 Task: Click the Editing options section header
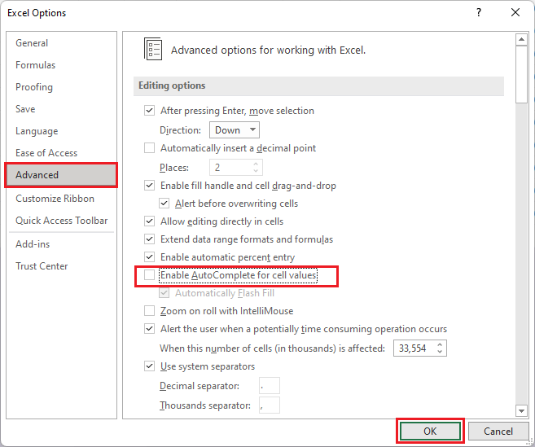click(x=318, y=86)
